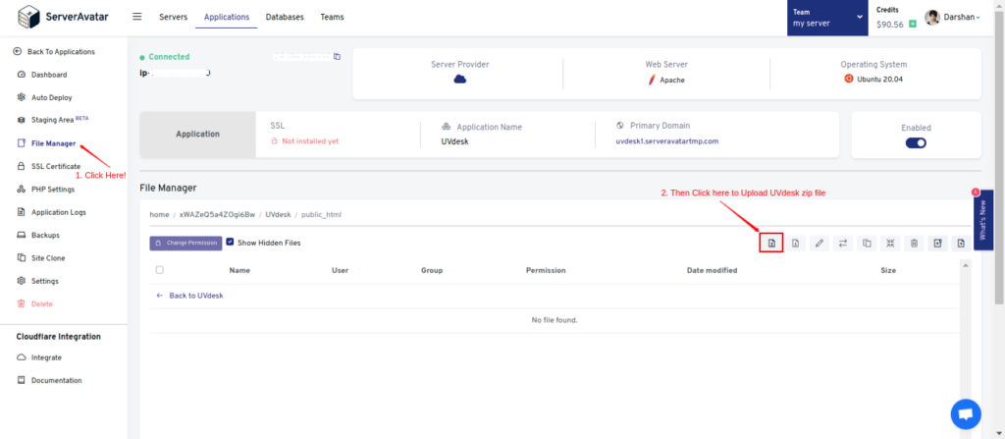Add credits with the green plus icon
Image resolution: width=1005 pixels, height=439 pixels.
coord(912,24)
